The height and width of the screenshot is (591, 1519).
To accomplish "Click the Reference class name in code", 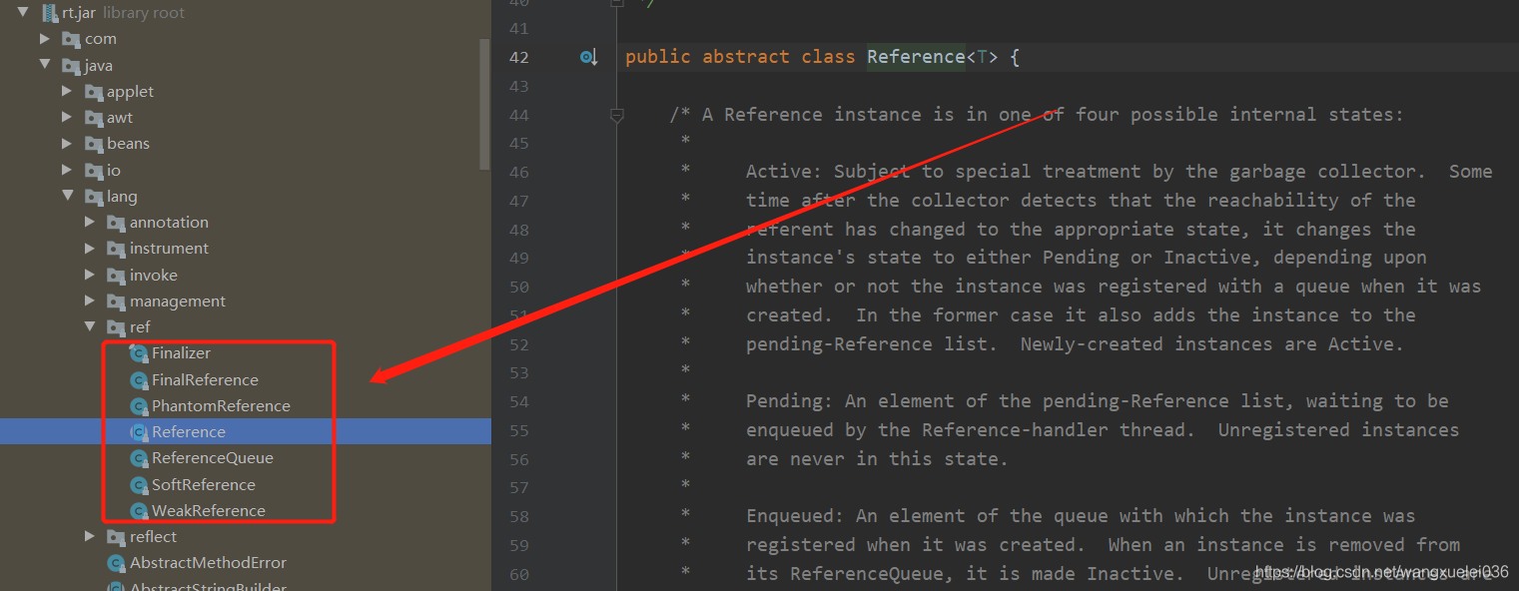I will [915, 57].
